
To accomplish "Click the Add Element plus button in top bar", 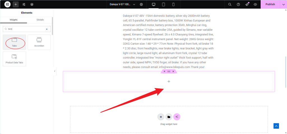I will click(16, 4).
